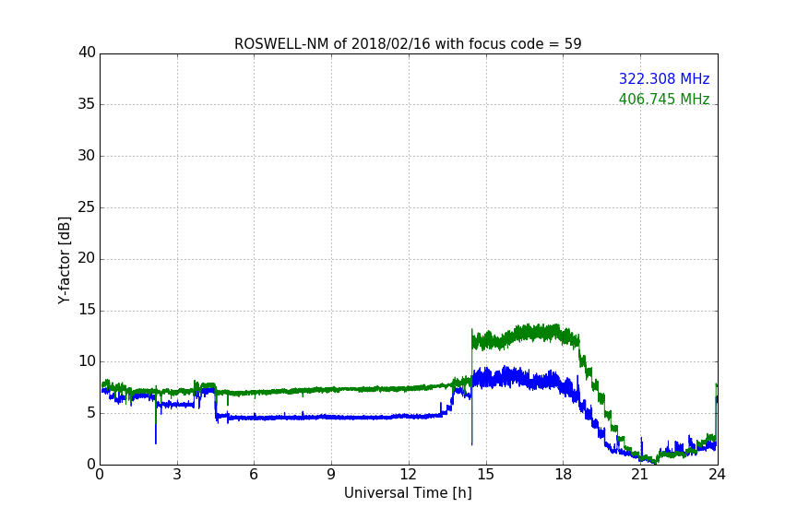Image resolution: width=797 pixels, height=531 pixels.
Task: Select the blue 322.308 MHz legend label
Action: pos(664,78)
